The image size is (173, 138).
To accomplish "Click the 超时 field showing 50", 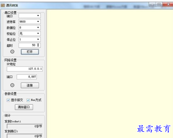I will (x=30, y=45).
